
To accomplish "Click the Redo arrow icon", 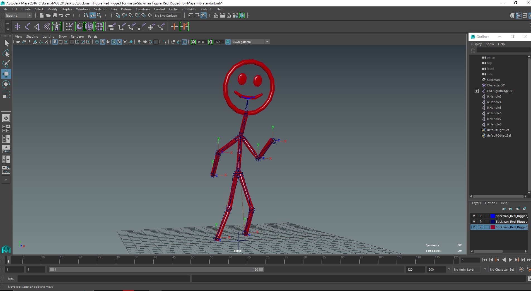I will click(68, 16).
